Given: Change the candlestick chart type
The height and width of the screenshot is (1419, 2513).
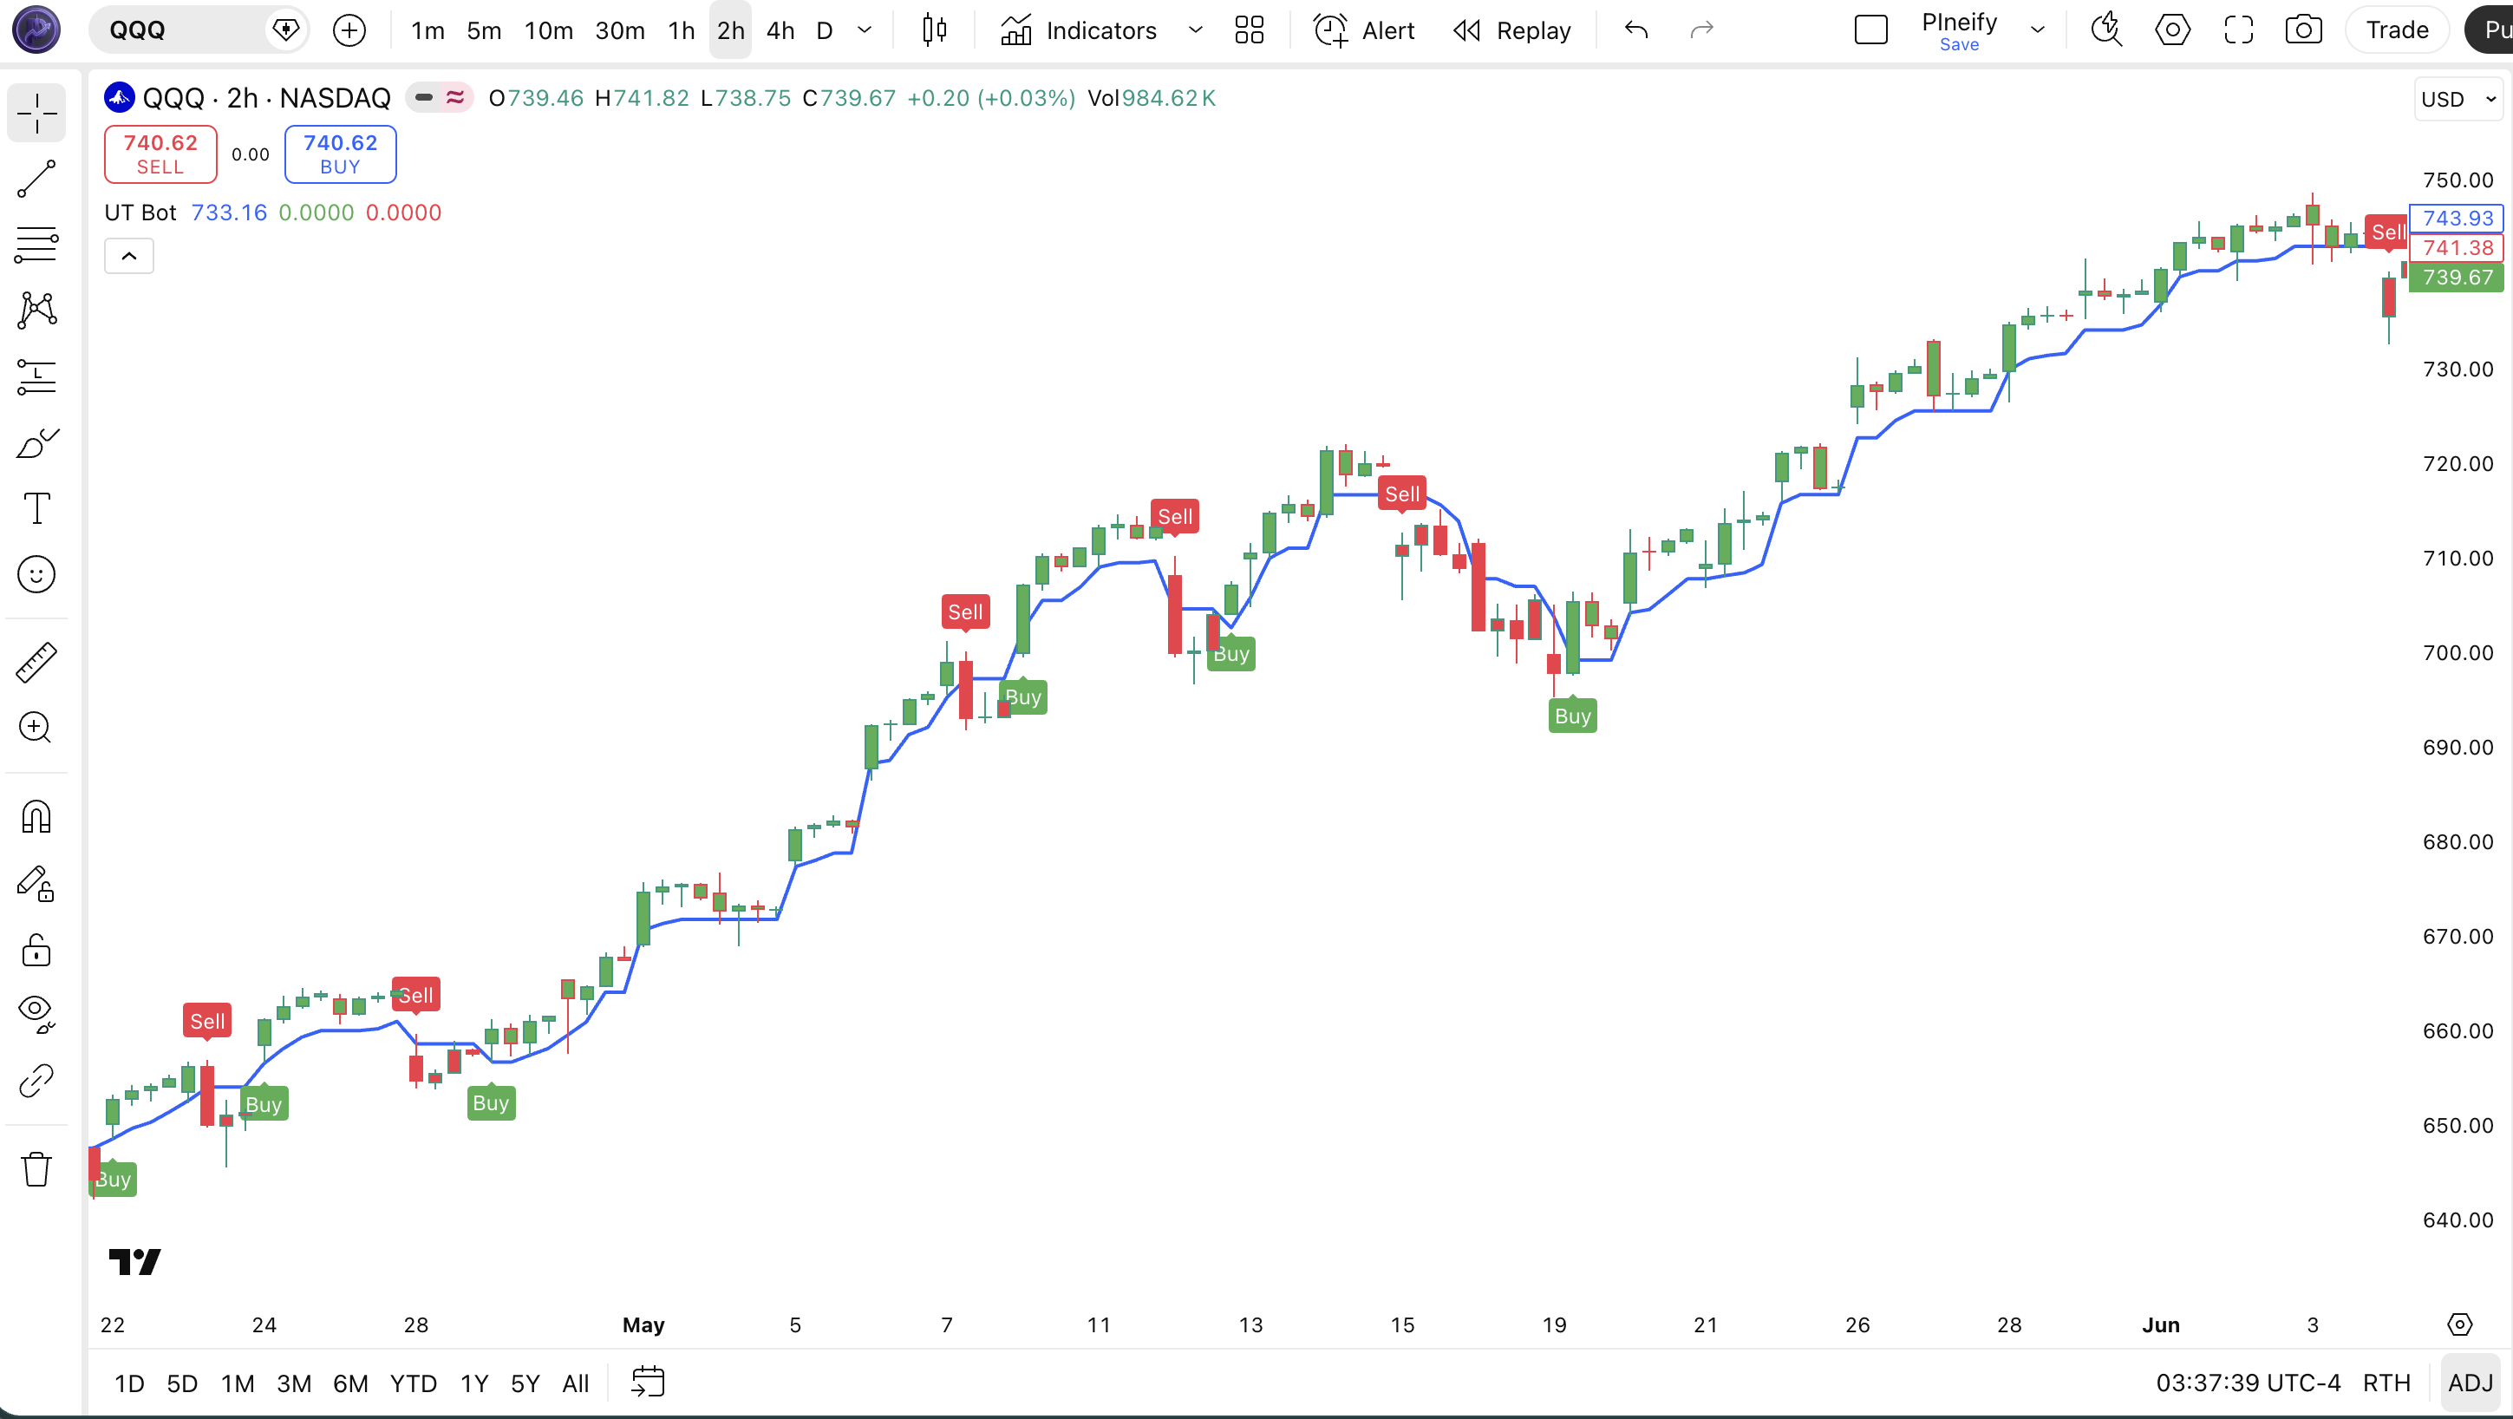Looking at the screenshot, I should tap(935, 30).
